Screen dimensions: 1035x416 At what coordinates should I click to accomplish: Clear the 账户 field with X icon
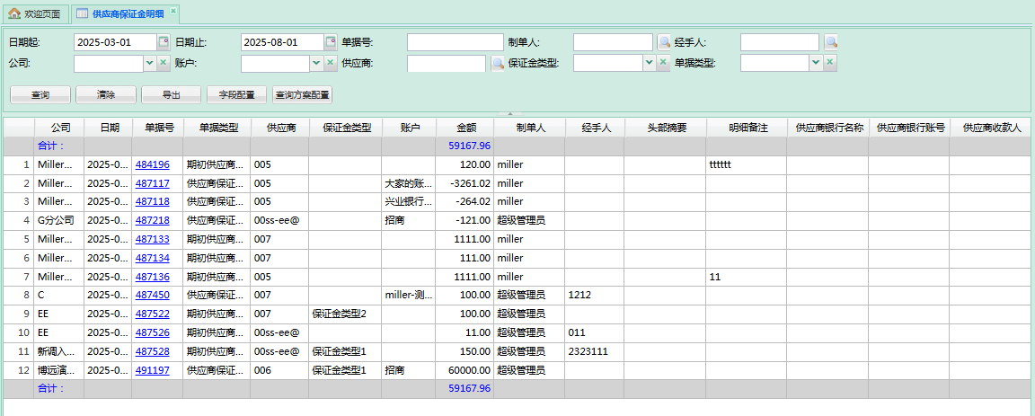(331, 64)
